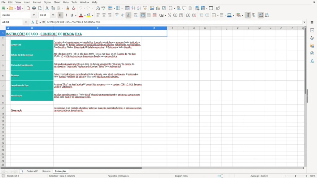This screenshot has width=317, height=178.
Task: Open the Data menu
Action: 66,2
